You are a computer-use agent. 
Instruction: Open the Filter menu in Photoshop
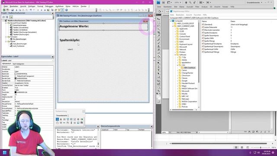197,7
